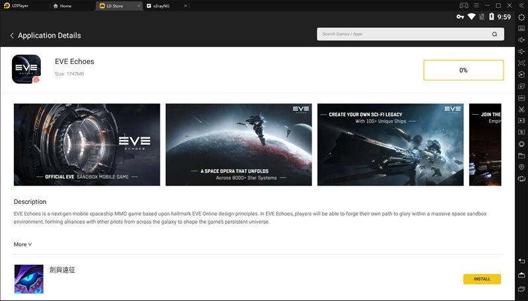
Task: Switch to the Home tab
Action: click(65, 6)
